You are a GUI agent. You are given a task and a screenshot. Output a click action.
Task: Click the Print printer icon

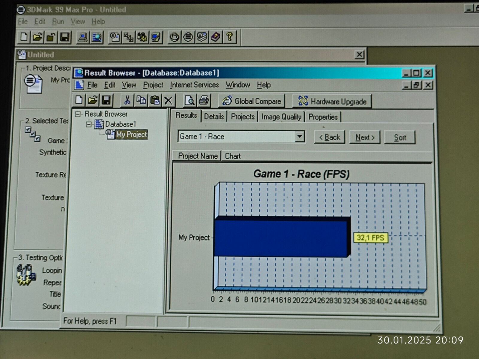pyautogui.click(x=204, y=101)
